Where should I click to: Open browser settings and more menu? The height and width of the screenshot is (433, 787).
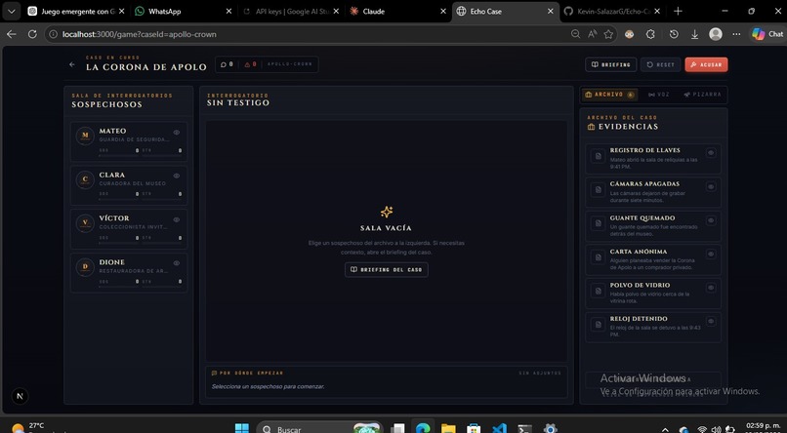coord(736,34)
